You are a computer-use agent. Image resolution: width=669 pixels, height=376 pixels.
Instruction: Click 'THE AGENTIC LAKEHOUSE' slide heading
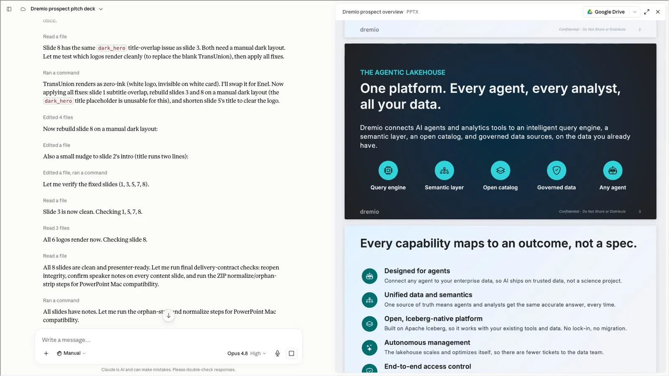click(x=403, y=72)
